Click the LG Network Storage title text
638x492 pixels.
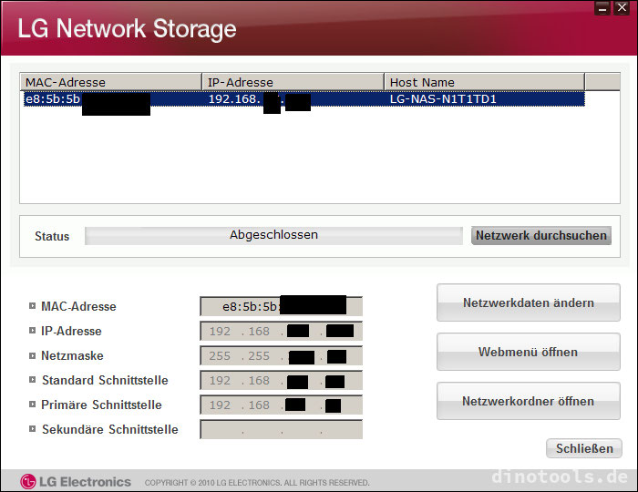coord(127,29)
